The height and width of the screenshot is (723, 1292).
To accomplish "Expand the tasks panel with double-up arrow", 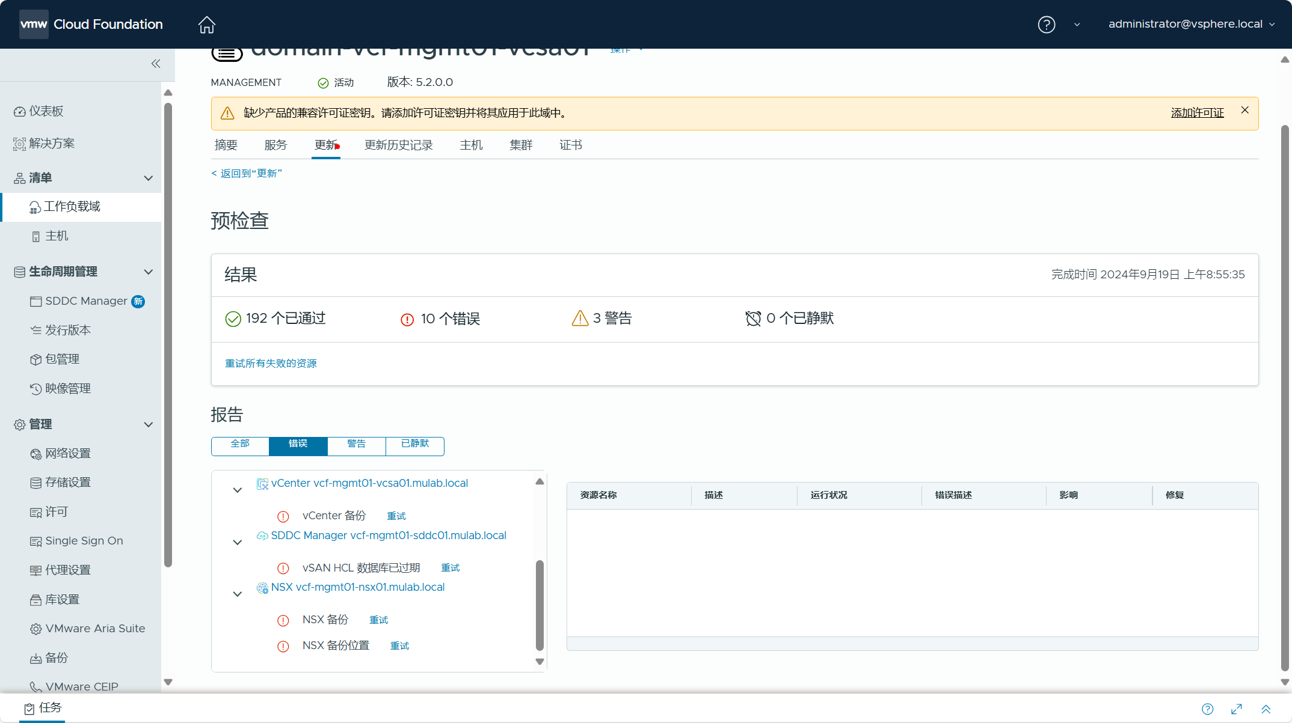I will click(1266, 709).
